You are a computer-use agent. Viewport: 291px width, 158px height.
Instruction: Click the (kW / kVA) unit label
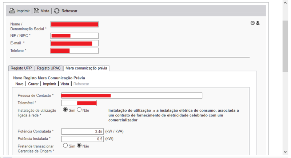click(114, 131)
